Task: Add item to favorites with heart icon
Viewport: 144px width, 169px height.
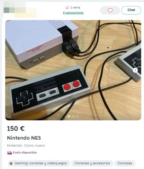Action: (x=110, y=10)
